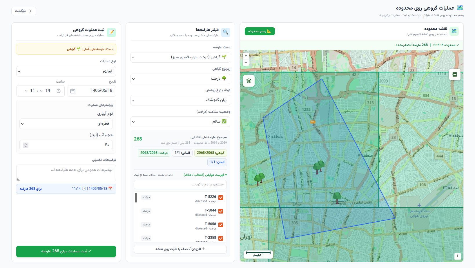The height and width of the screenshot is (268, 475).
Task: Uncheck the T-5058 tree checkbox
Action: tap(221, 225)
